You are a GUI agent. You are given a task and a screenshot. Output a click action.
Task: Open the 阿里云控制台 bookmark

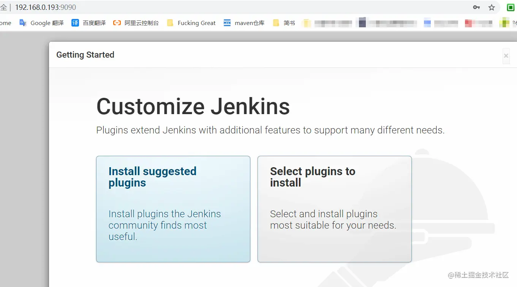point(136,23)
